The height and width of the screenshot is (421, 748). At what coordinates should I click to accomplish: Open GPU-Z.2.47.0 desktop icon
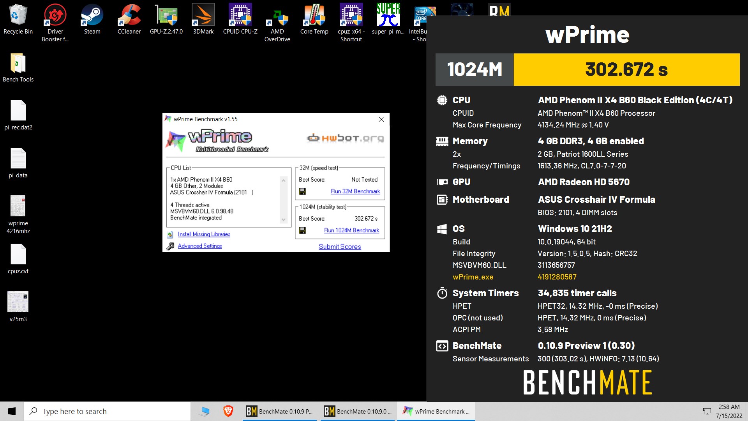click(x=166, y=19)
